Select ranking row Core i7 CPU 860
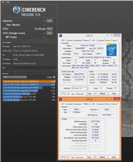This screenshot has height=162, width=133. click(x=29, y=100)
